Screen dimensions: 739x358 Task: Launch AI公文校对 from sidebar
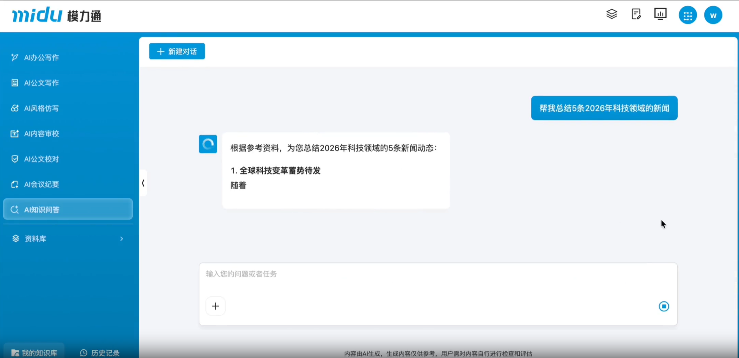[x=41, y=159]
